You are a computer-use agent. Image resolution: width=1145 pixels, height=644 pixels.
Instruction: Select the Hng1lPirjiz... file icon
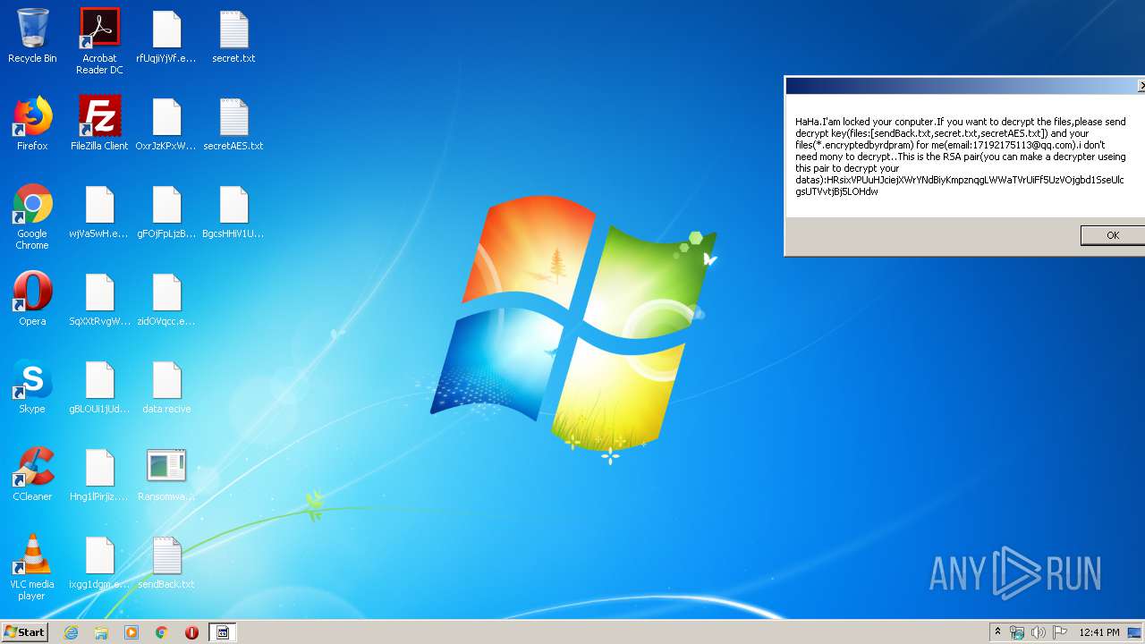point(99,474)
